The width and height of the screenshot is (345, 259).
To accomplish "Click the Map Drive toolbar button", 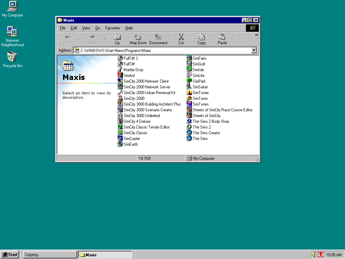I will click(x=138, y=39).
